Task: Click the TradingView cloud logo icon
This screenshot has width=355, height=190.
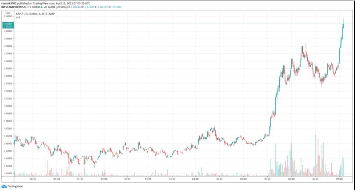Action: point(4,186)
